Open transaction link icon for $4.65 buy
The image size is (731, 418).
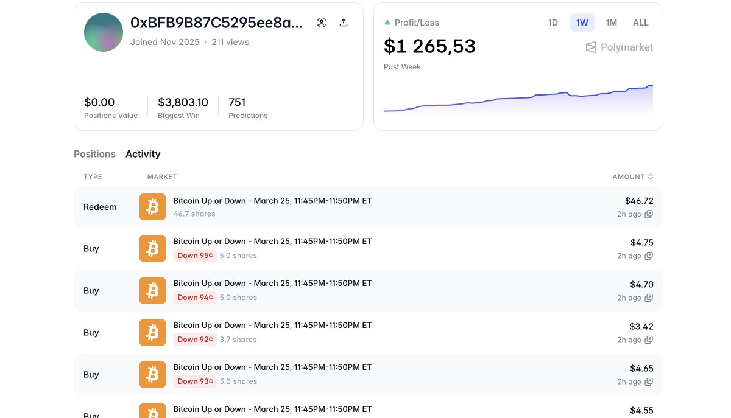point(649,382)
